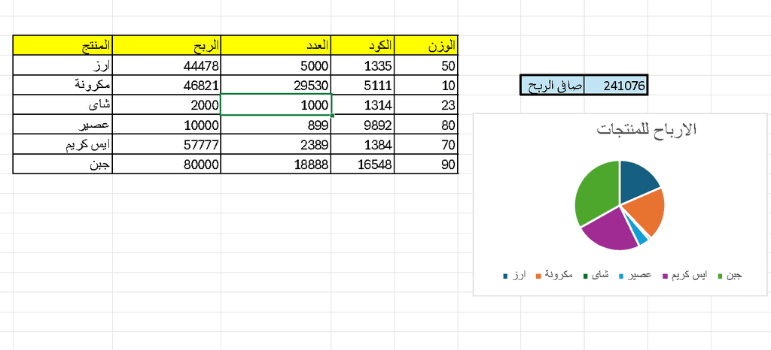This screenshot has height=350, width=771.
Task: Click the count cell 899
Action: [x=276, y=125]
